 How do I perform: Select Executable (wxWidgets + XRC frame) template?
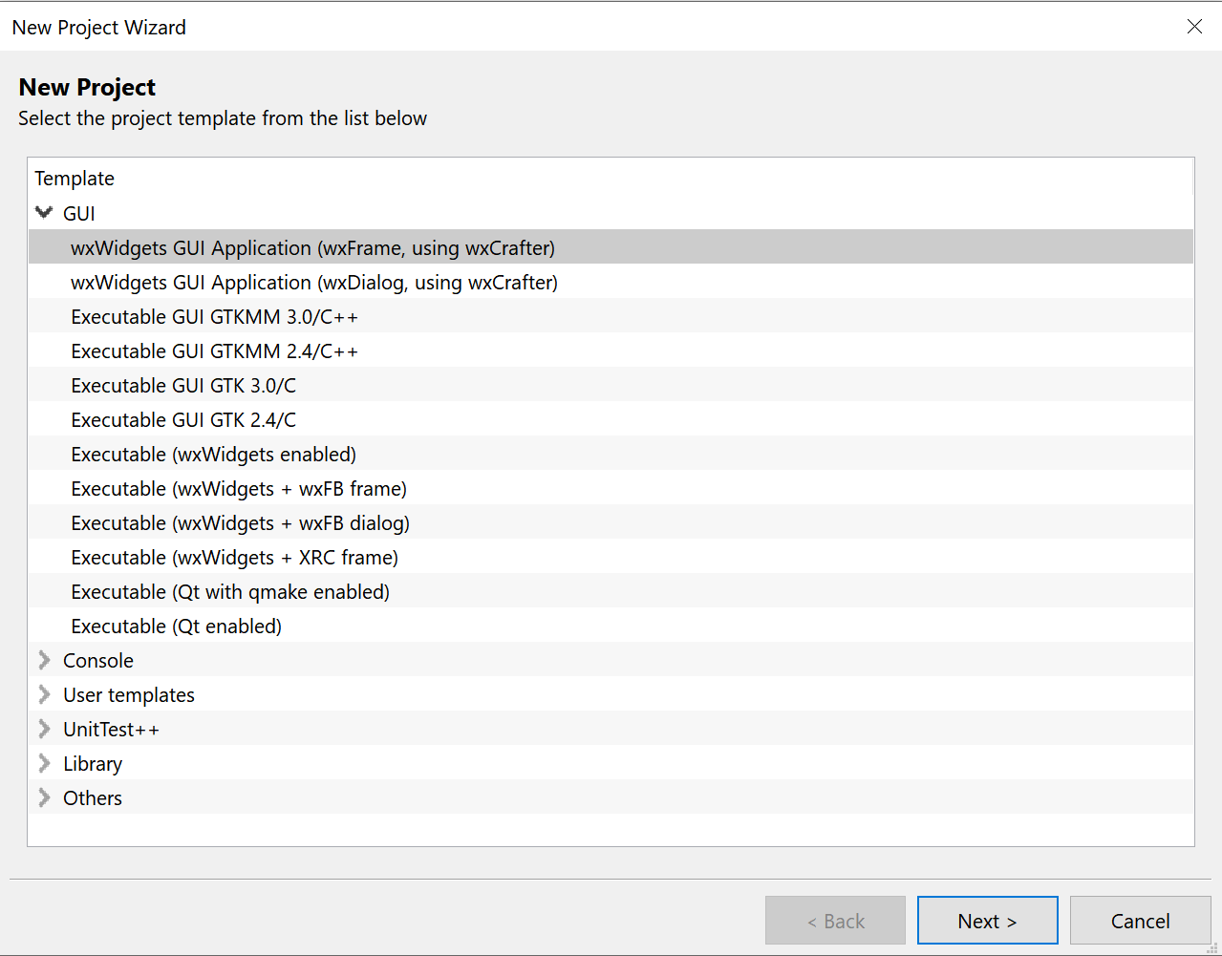(234, 557)
